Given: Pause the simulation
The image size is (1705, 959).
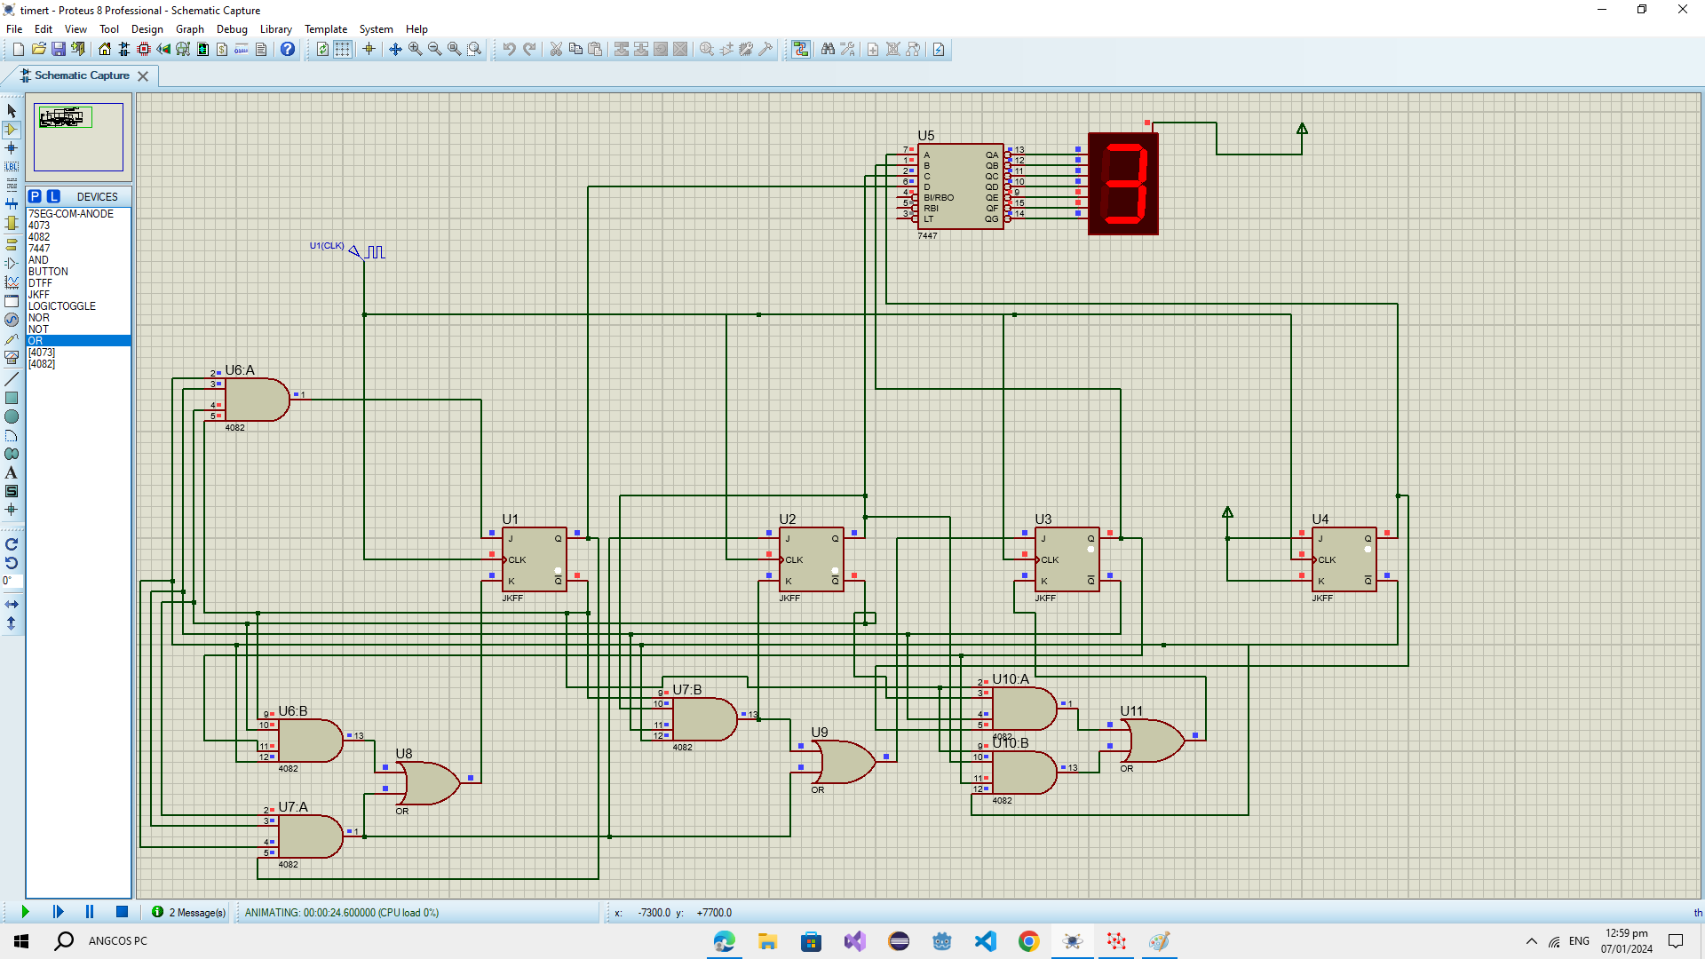Looking at the screenshot, I should click(x=90, y=912).
